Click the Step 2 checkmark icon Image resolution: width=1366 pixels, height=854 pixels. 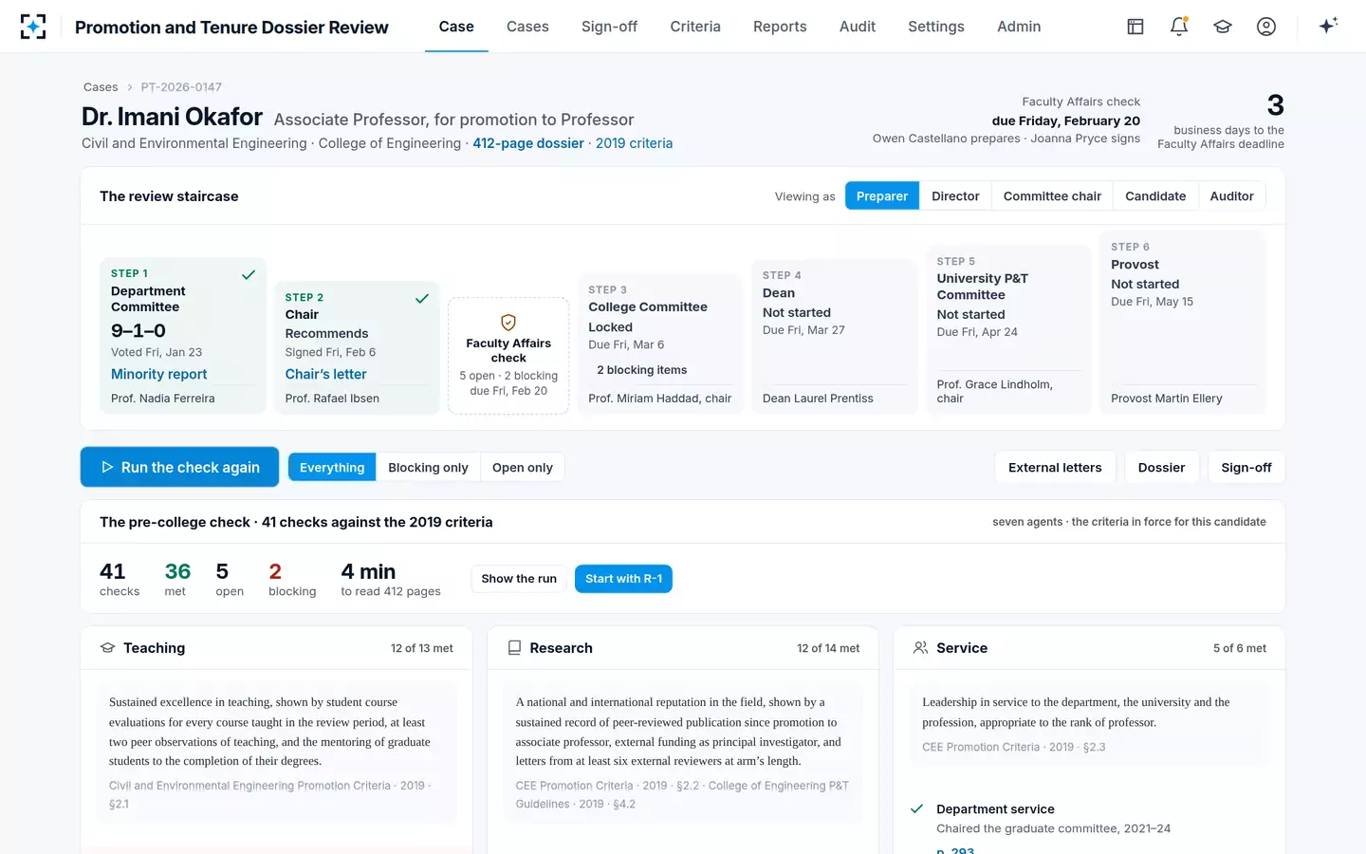click(x=422, y=299)
